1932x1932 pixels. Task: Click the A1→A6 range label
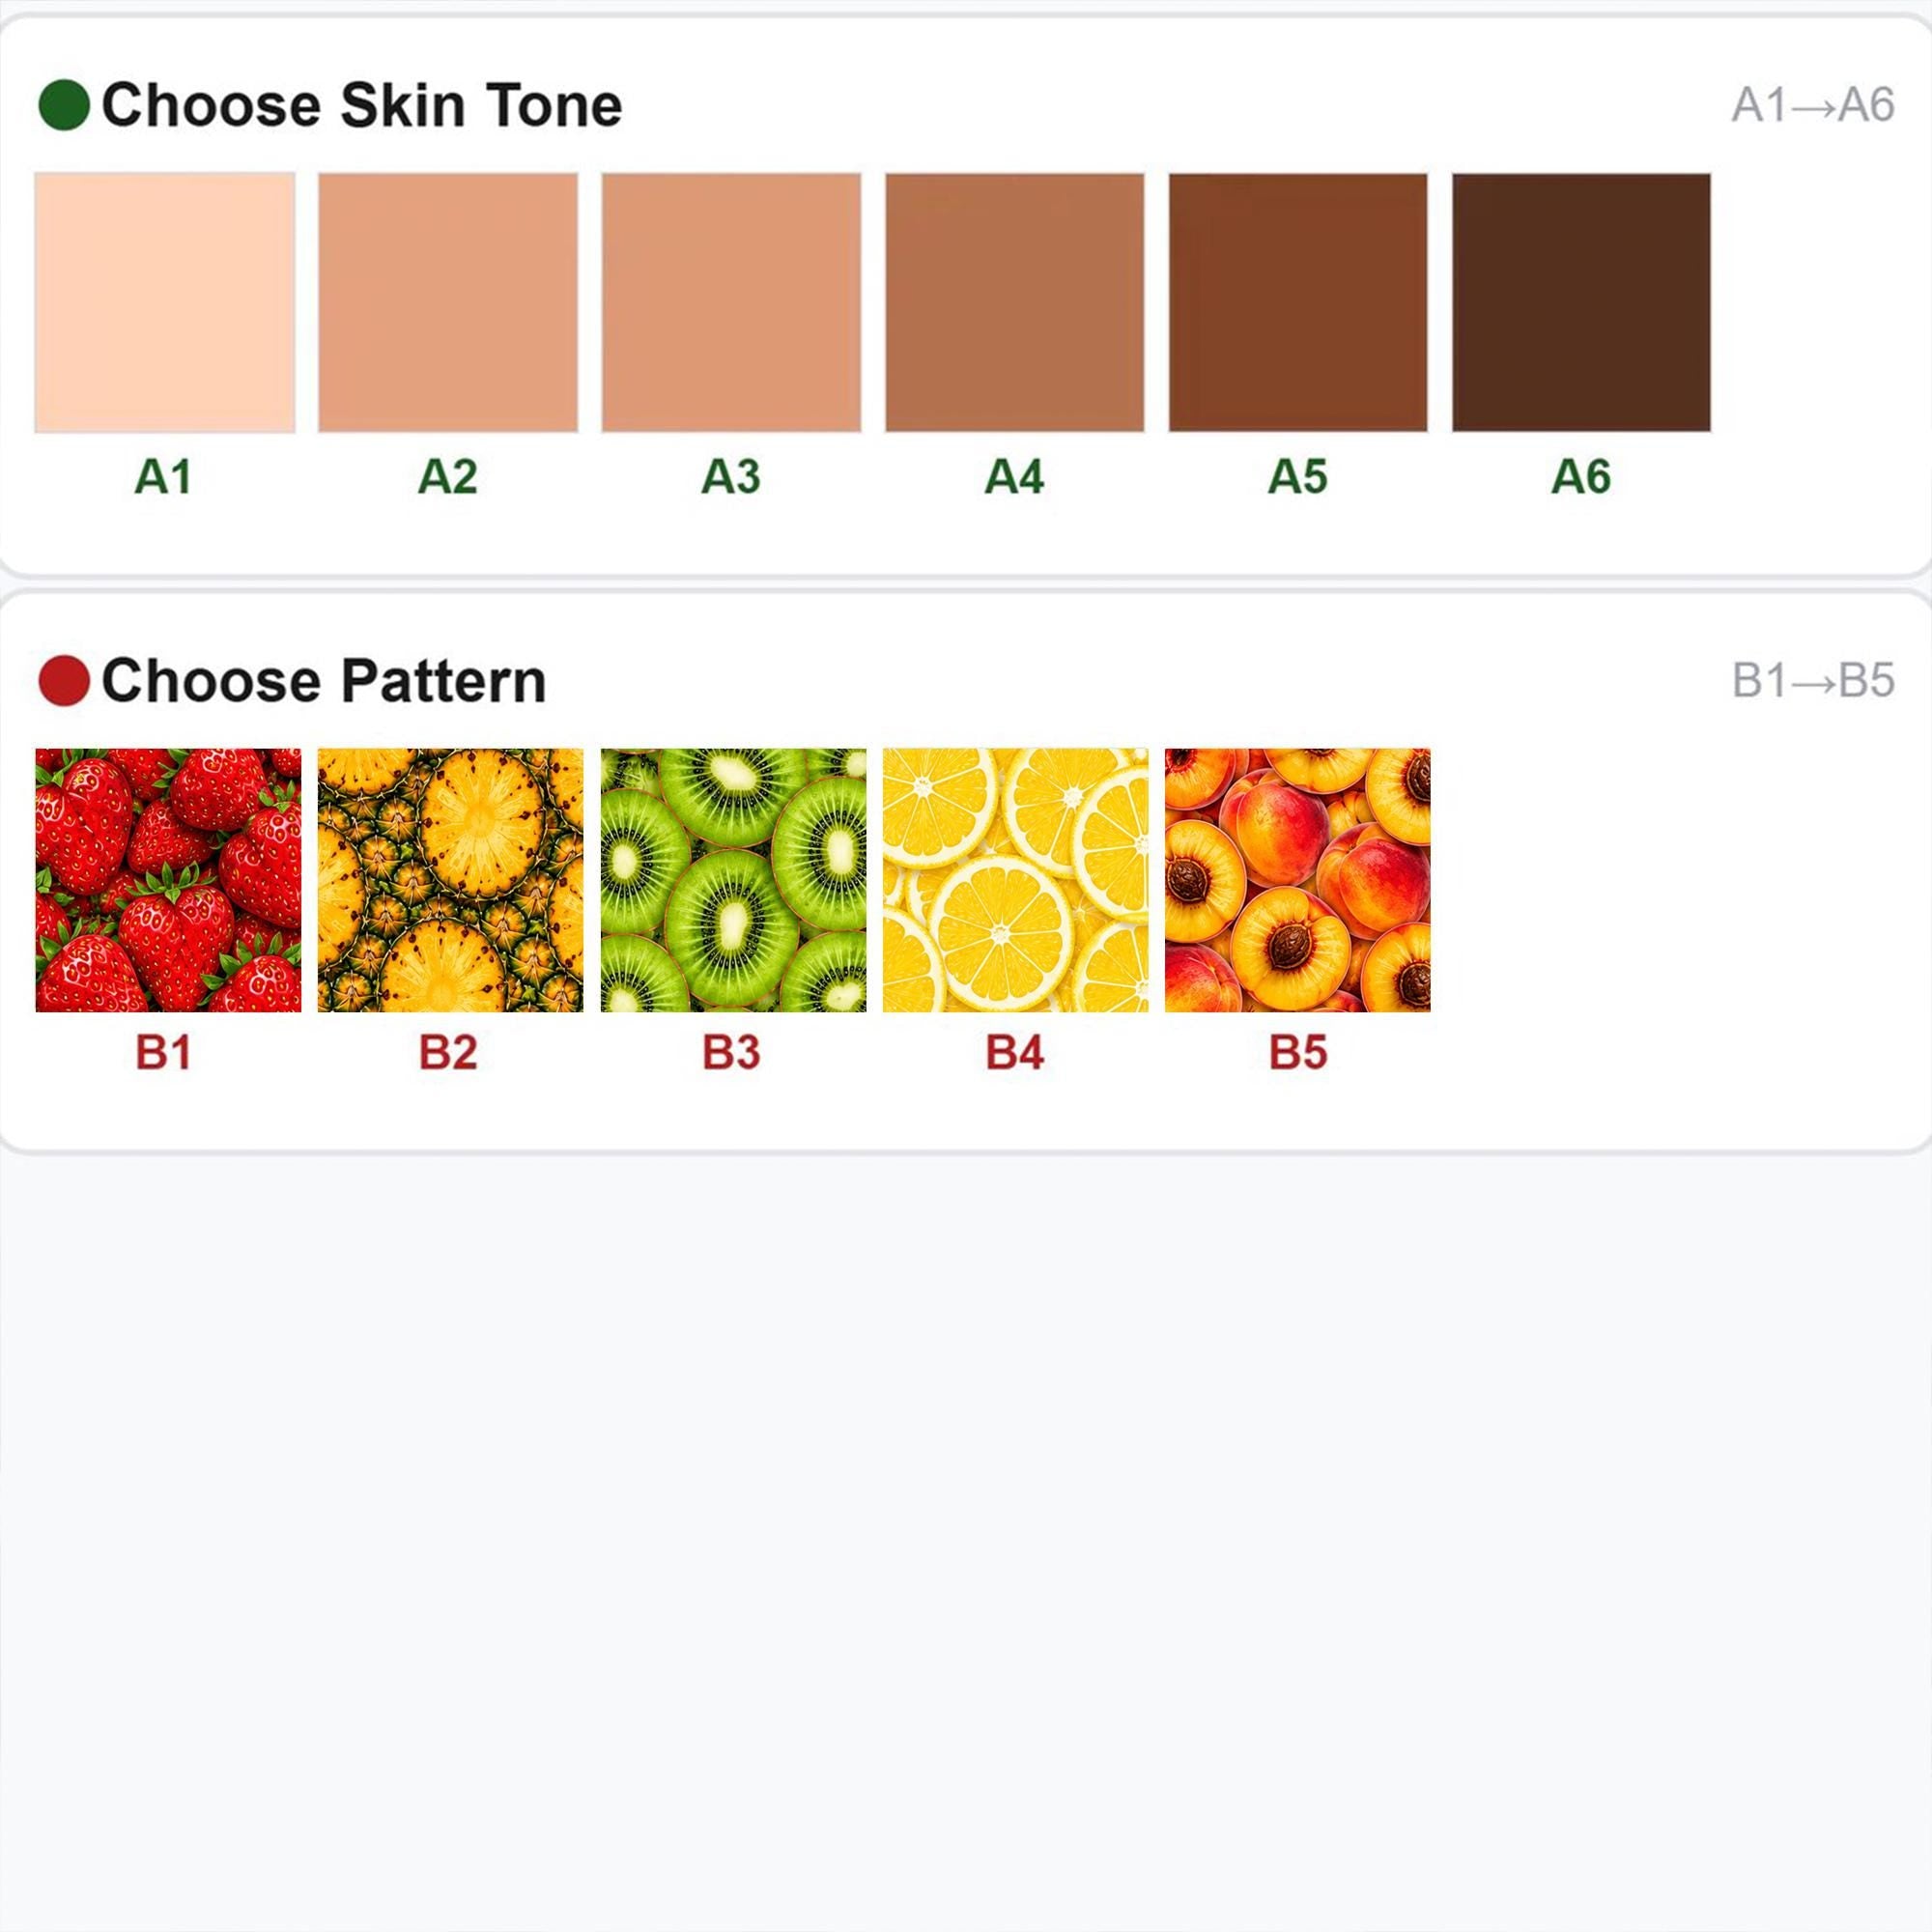click(1813, 105)
